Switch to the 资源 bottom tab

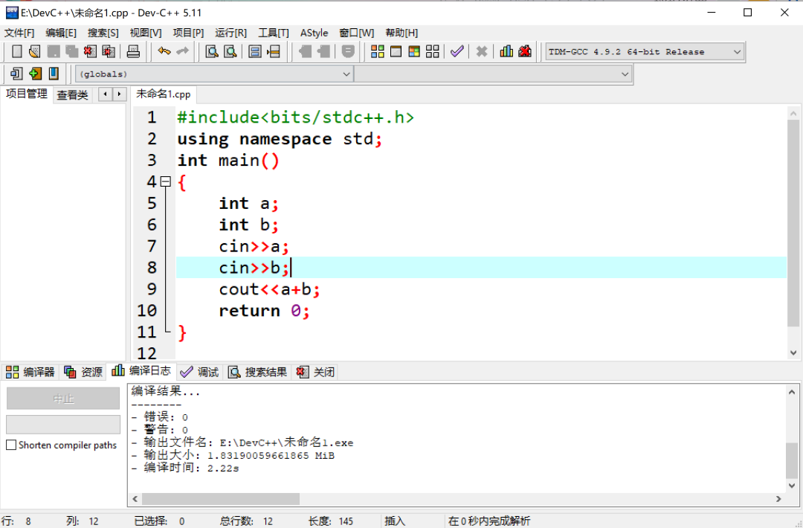click(83, 372)
